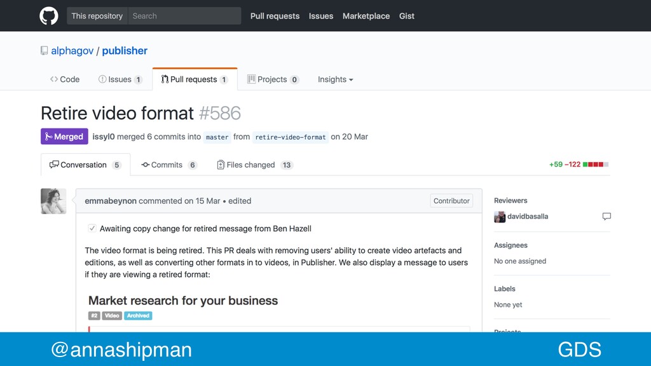This screenshot has width=651, height=366.
Task: Open the GitHub octocat logo home
Action: pos(48,16)
